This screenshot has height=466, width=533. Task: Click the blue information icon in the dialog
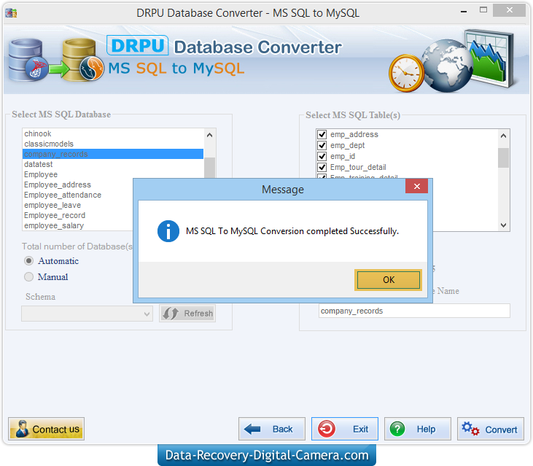(x=168, y=231)
